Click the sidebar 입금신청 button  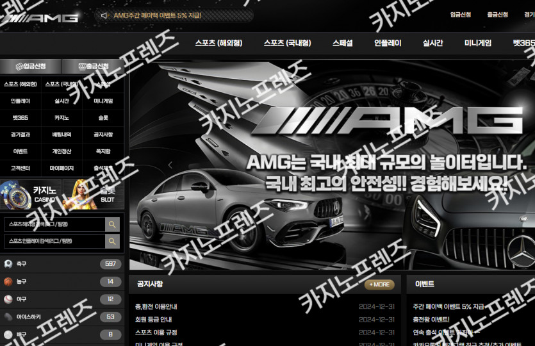click(31, 66)
